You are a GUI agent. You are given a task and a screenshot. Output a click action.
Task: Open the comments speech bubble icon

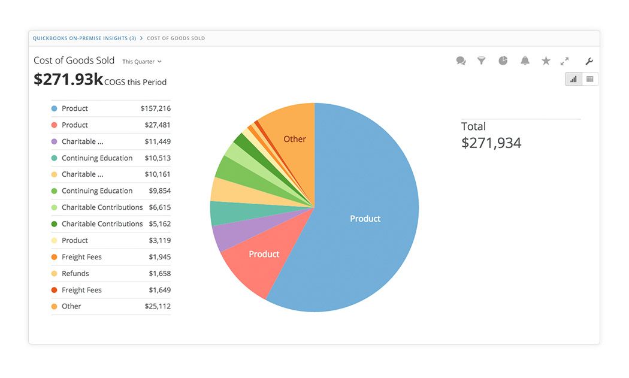coord(461,61)
